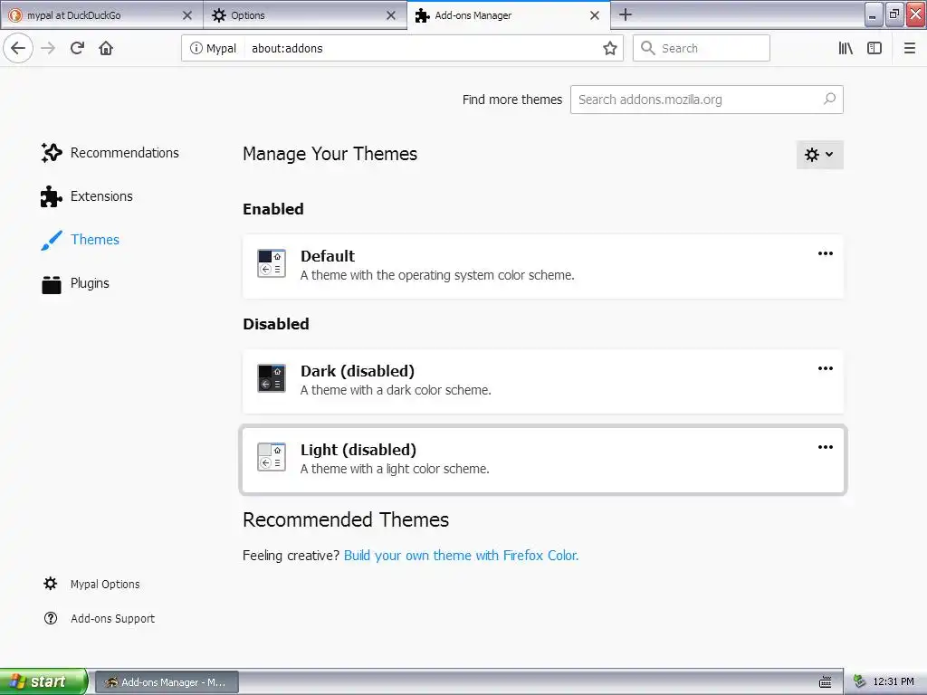Select the Light (disabled) theme title

click(x=358, y=451)
